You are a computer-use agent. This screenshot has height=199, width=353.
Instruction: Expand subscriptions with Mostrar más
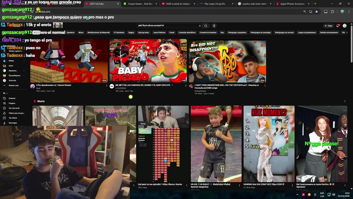click(x=14, y=85)
